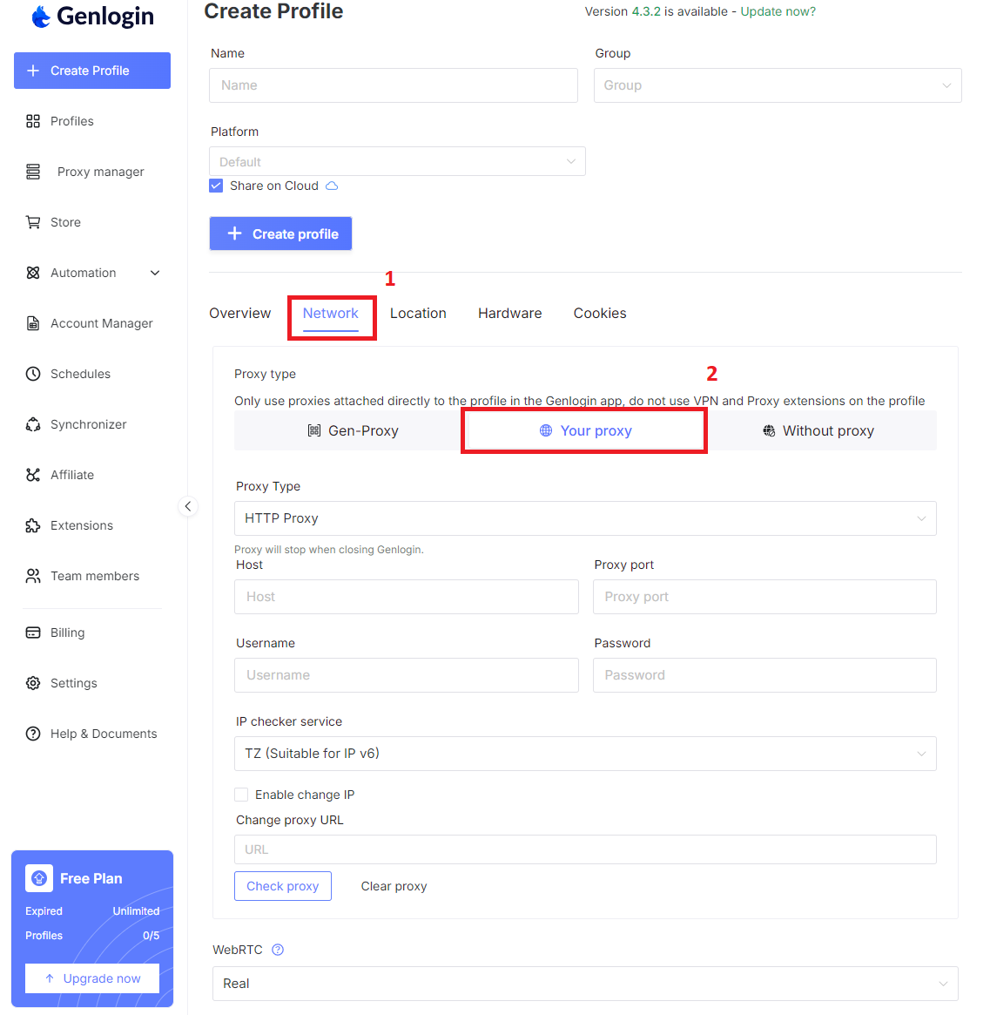Open the HTTP Proxy type dropdown

click(x=584, y=518)
